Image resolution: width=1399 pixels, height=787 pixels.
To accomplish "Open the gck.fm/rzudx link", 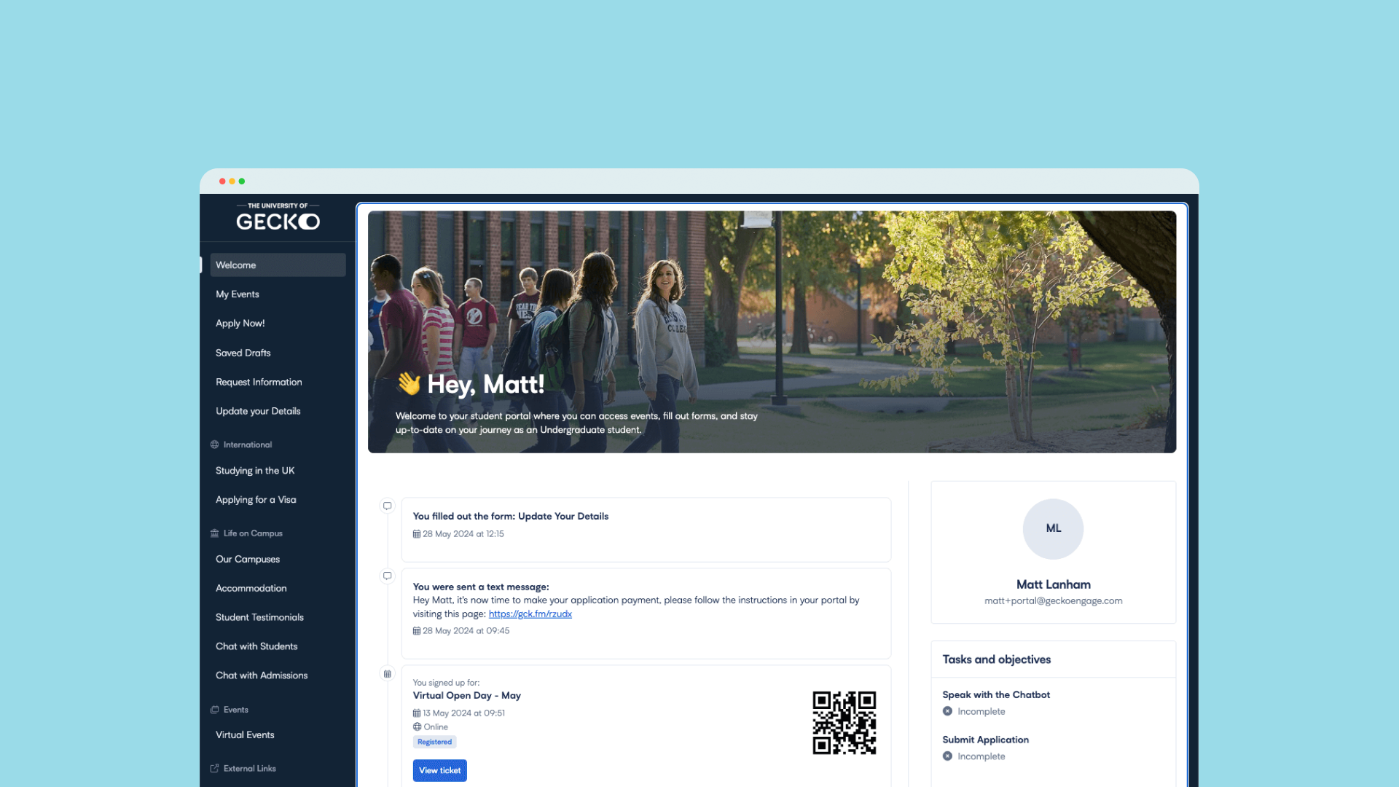I will tap(530, 614).
